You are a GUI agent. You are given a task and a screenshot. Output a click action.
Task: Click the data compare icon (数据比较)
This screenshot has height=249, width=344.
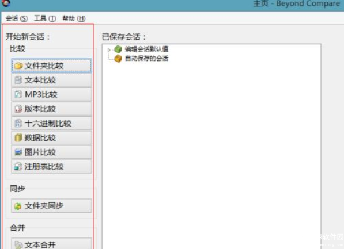pyautogui.click(x=18, y=138)
